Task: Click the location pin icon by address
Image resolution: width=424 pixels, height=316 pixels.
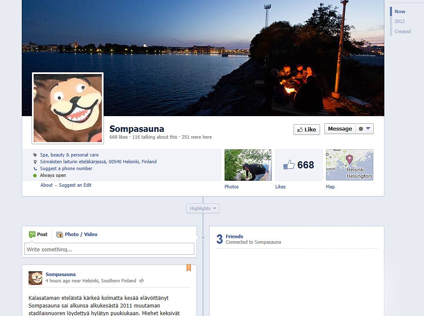Action: [x=35, y=162]
